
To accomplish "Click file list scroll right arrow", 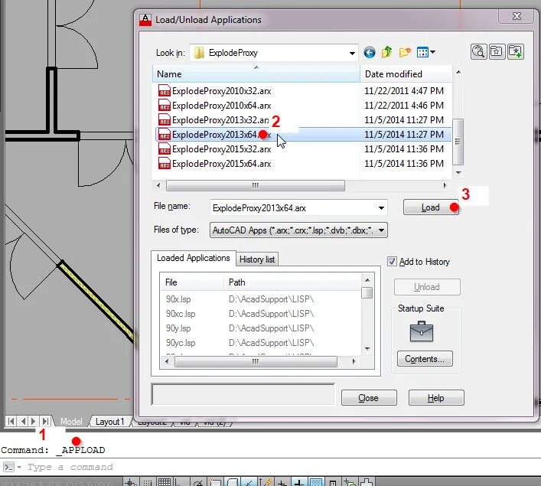I will (445, 185).
